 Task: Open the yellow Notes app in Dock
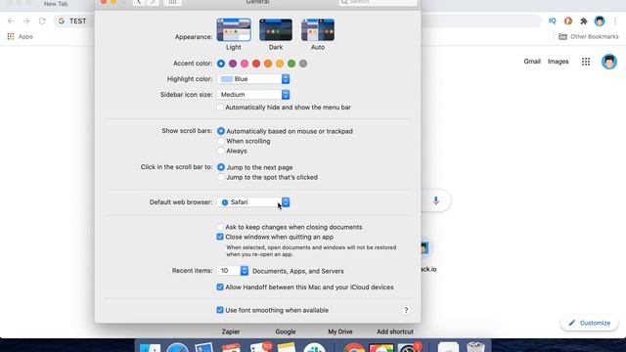[x=287, y=348]
